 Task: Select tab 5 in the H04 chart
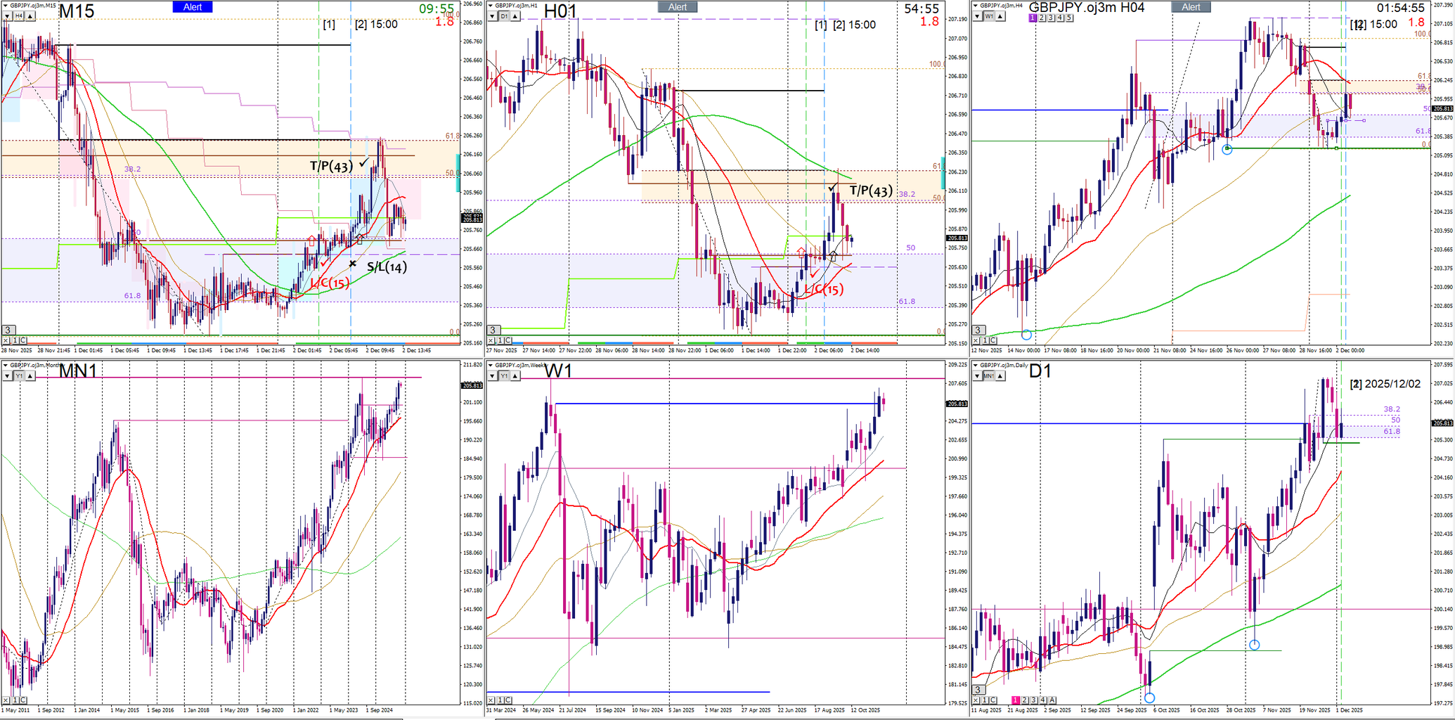(1069, 18)
